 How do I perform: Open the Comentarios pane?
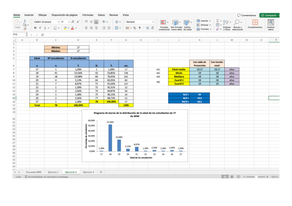click(x=247, y=15)
